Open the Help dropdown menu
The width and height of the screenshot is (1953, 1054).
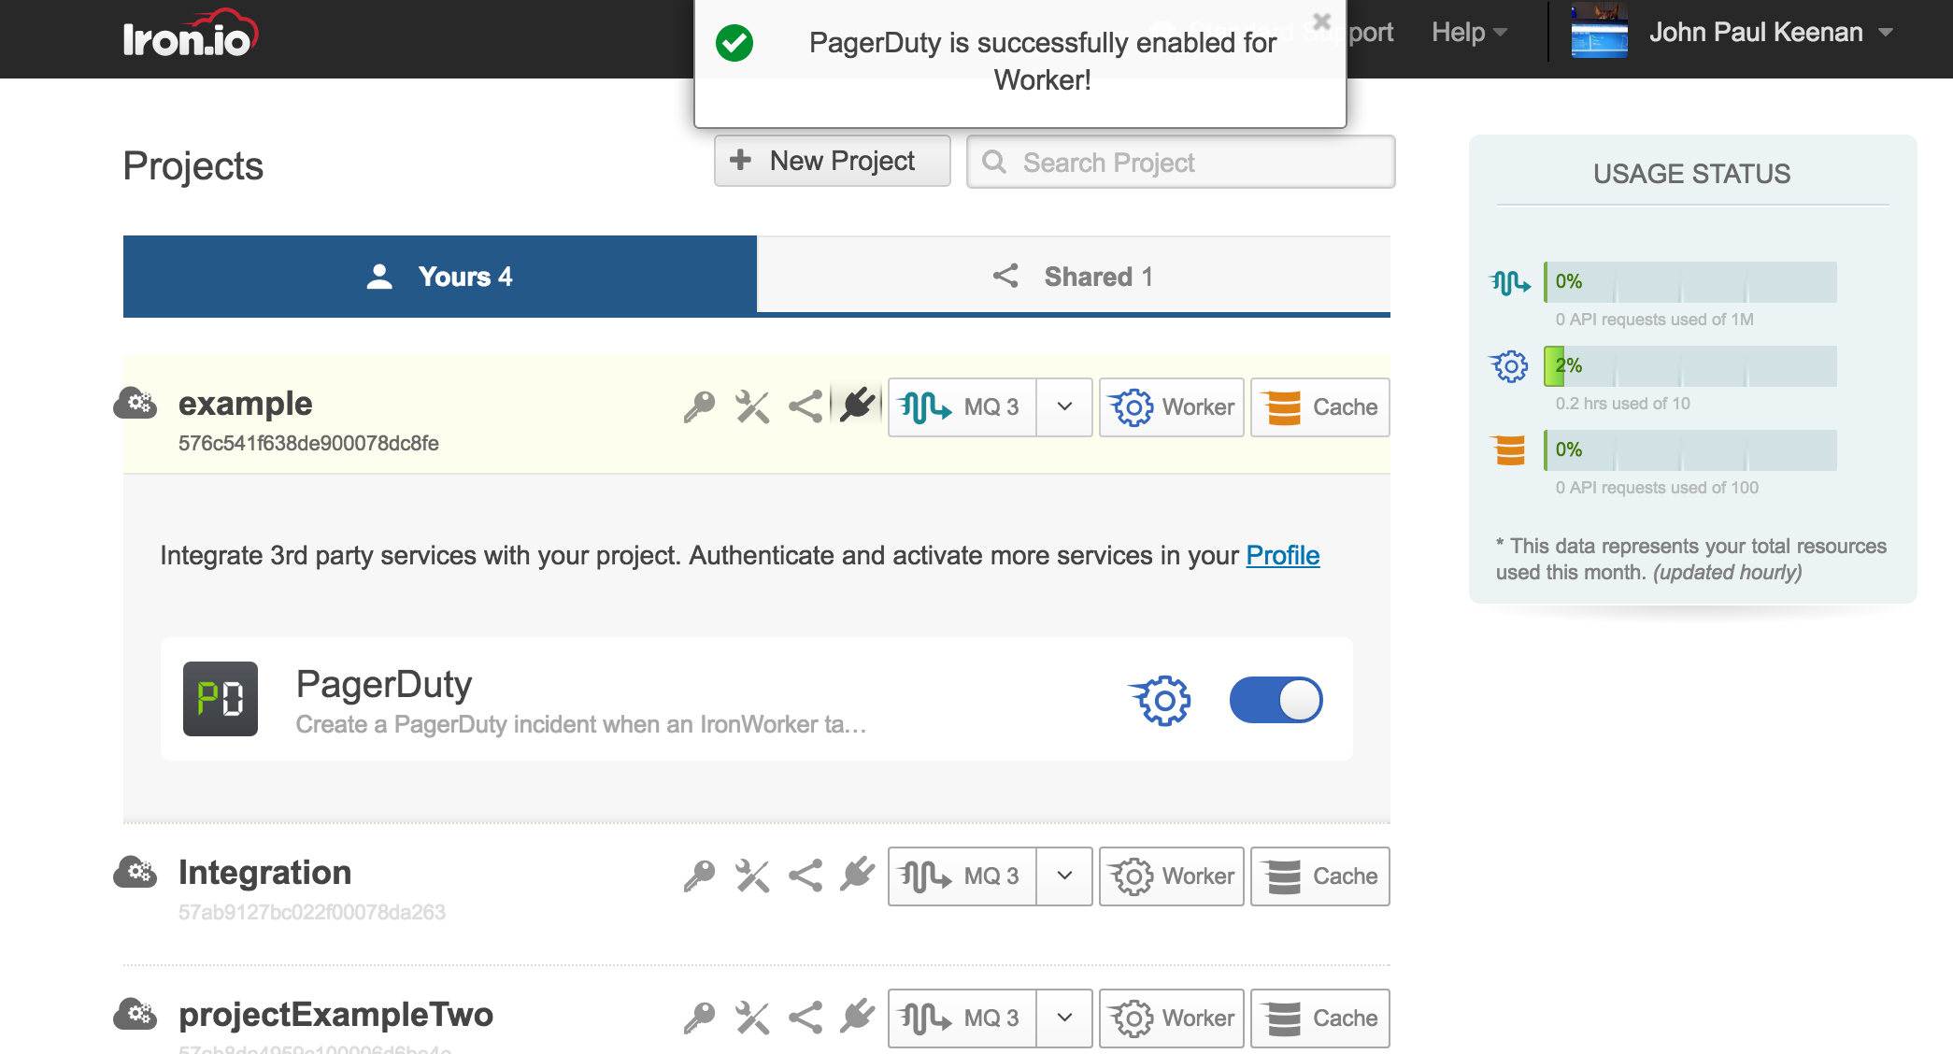click(1469, 33)
